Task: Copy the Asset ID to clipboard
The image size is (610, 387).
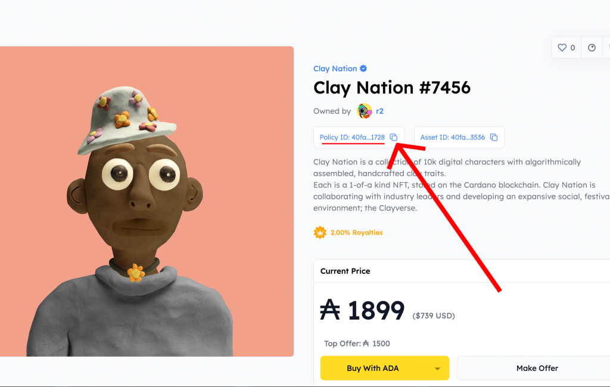Action: [x=494, y=138]
